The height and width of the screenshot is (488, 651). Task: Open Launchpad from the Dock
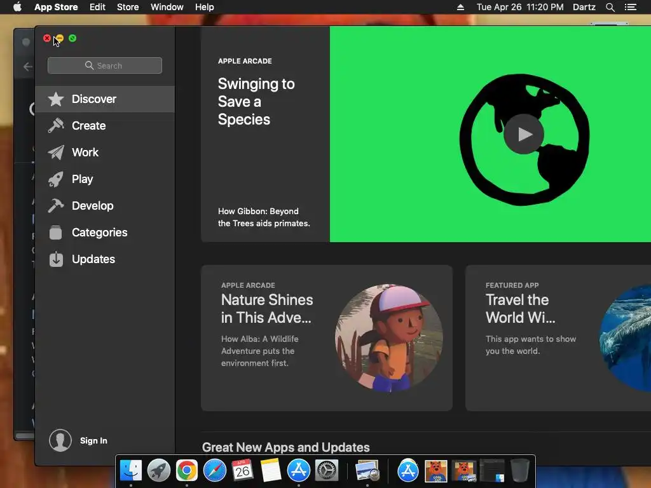click(x=158, y=471)
